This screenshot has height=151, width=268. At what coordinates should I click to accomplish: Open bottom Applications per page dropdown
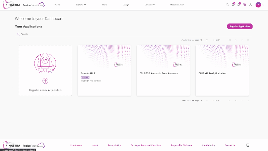[x=204, y=101]
